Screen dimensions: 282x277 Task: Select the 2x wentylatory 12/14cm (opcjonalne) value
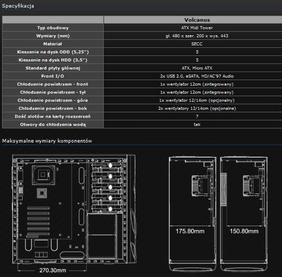197,108
